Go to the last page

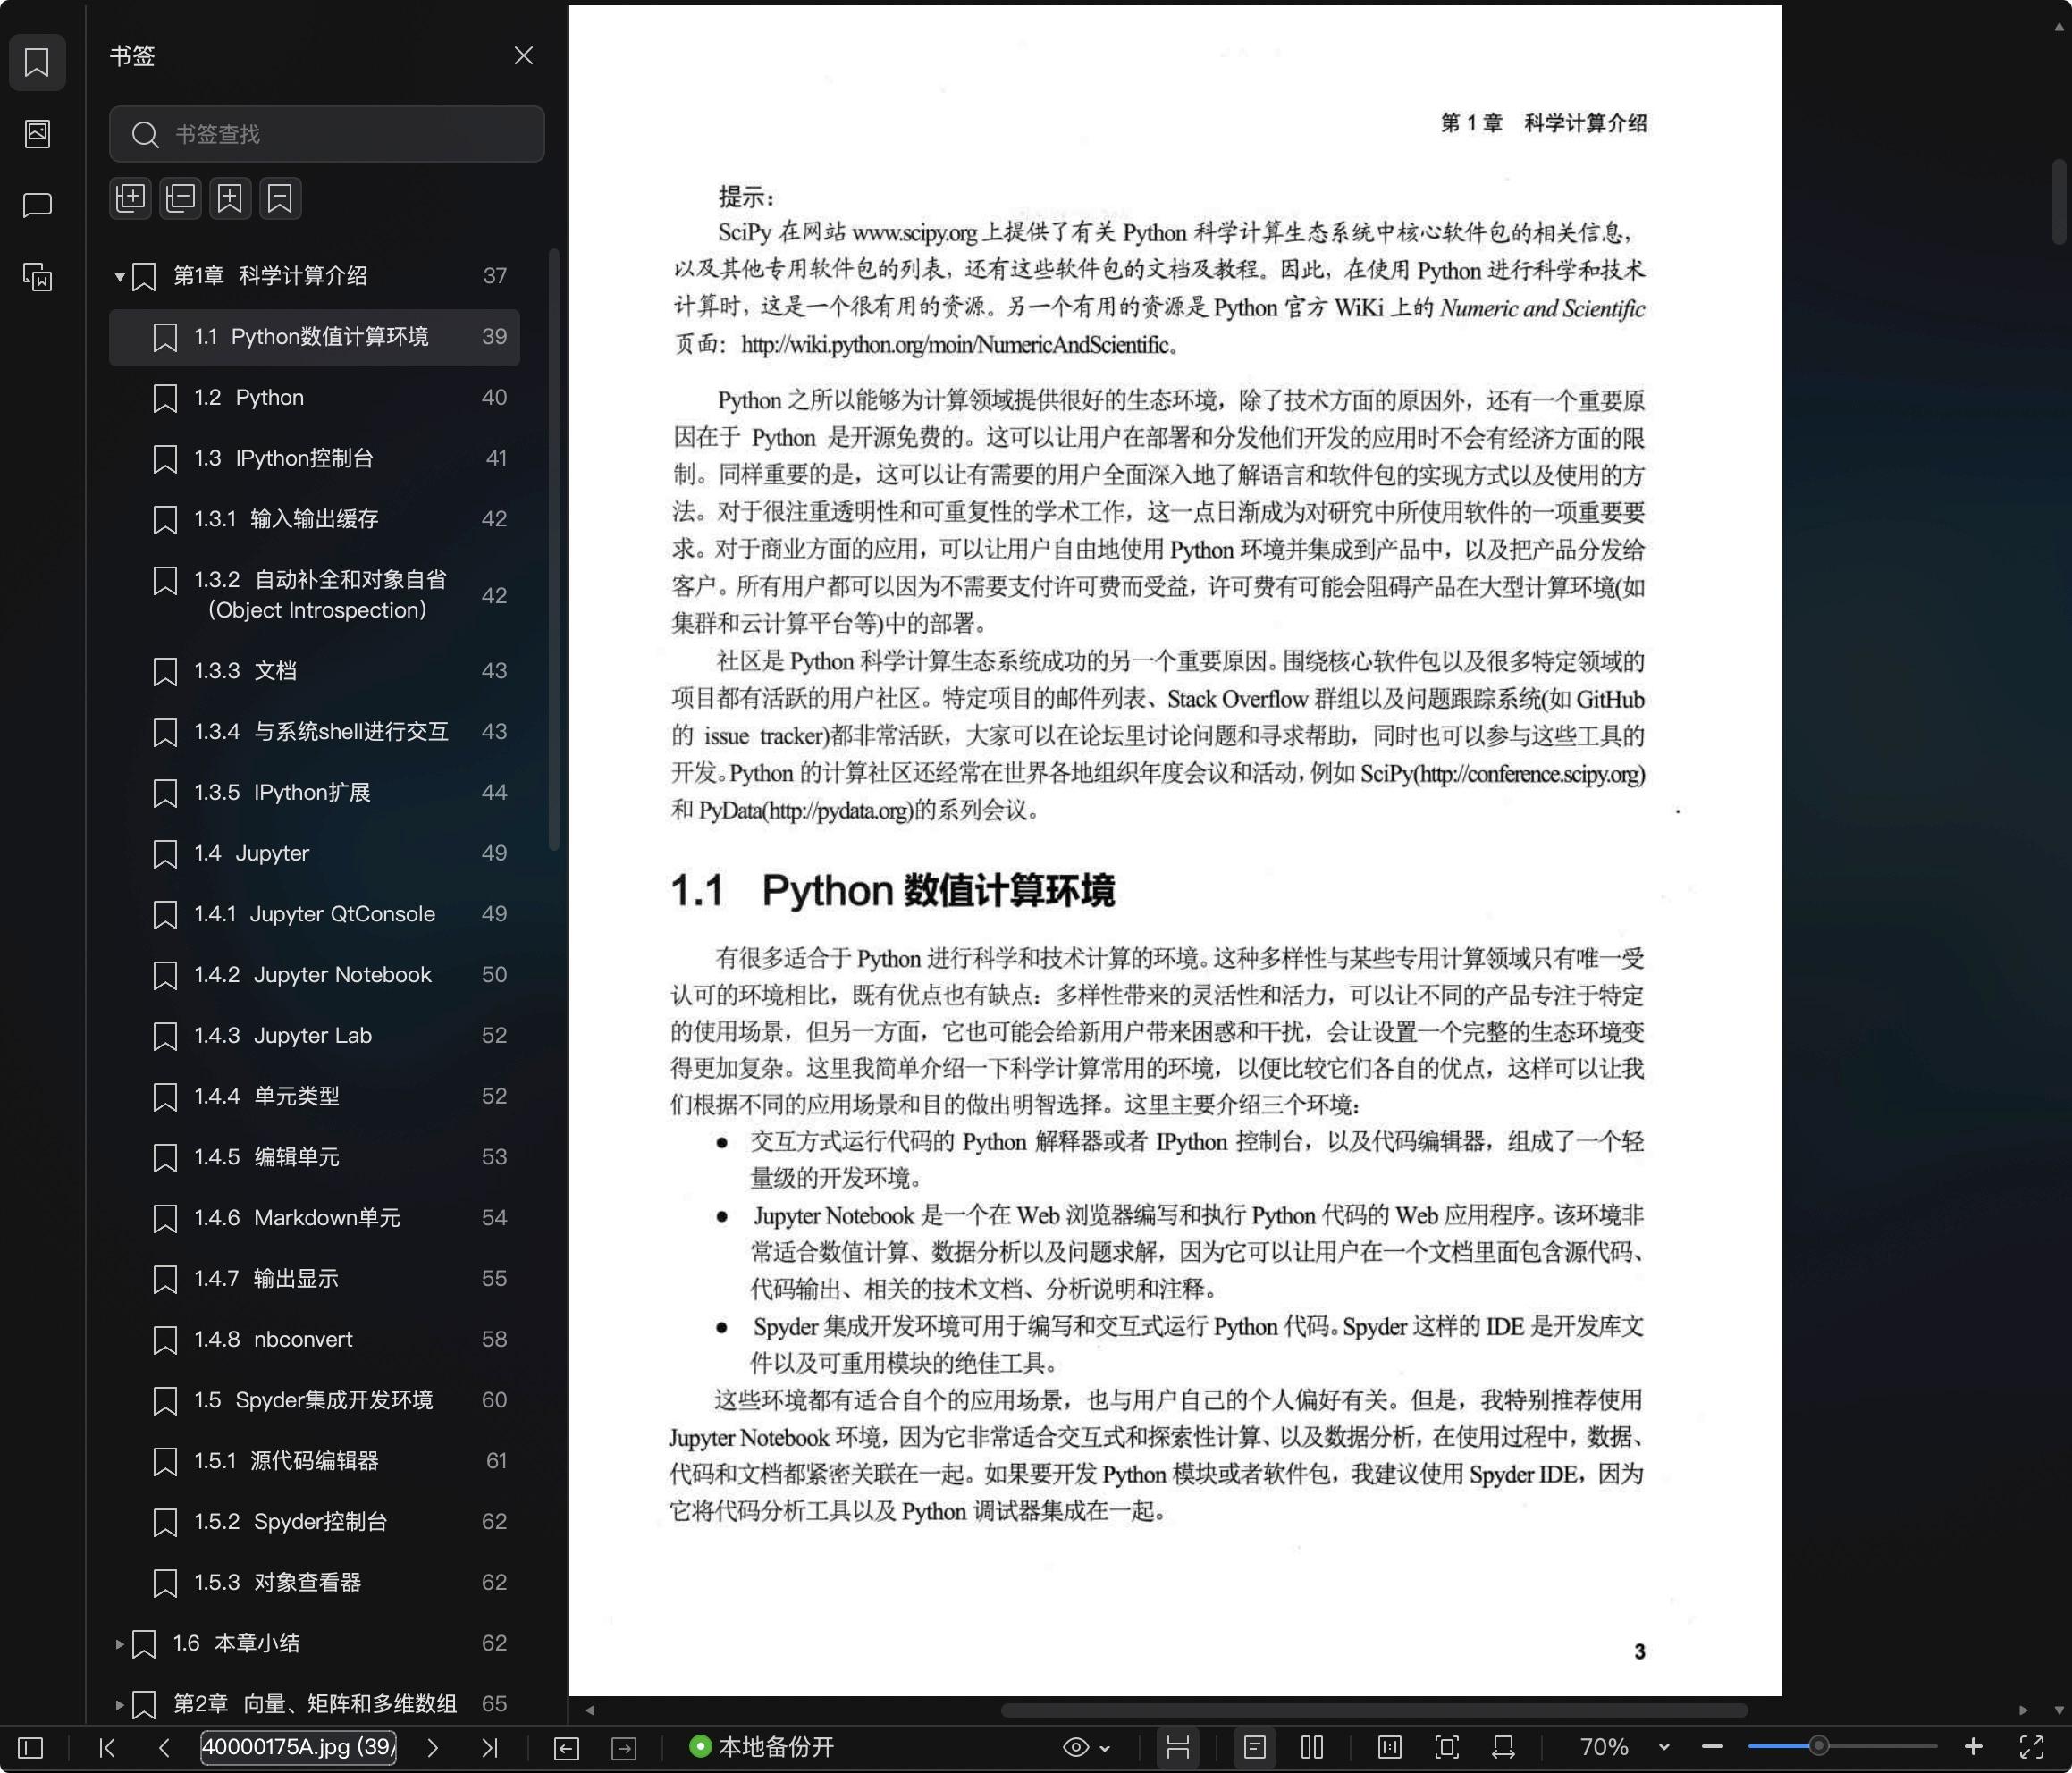(489, 1747)
